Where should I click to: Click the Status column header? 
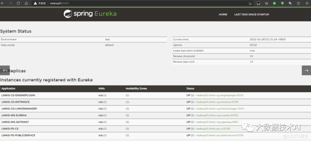(190, 89)
